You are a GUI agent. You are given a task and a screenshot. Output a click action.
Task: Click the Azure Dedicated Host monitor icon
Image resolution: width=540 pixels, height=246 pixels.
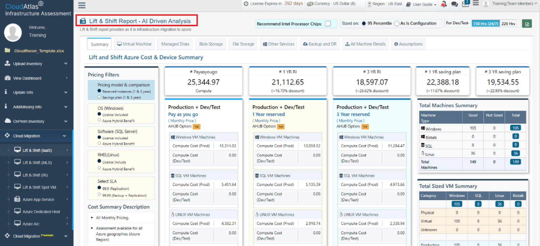17,211
